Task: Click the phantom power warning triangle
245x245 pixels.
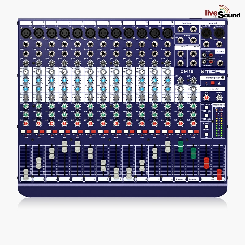Action: [219, 83]
